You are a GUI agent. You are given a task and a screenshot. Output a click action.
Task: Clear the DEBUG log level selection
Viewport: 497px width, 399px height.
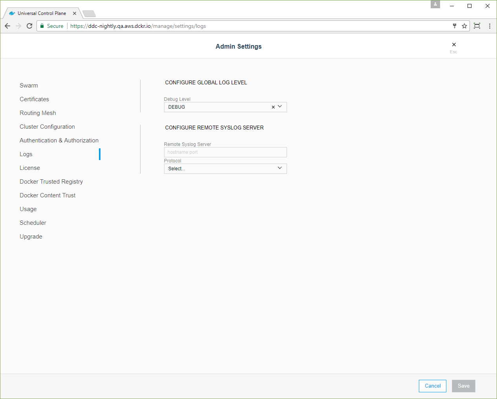[x=273, y=107]
